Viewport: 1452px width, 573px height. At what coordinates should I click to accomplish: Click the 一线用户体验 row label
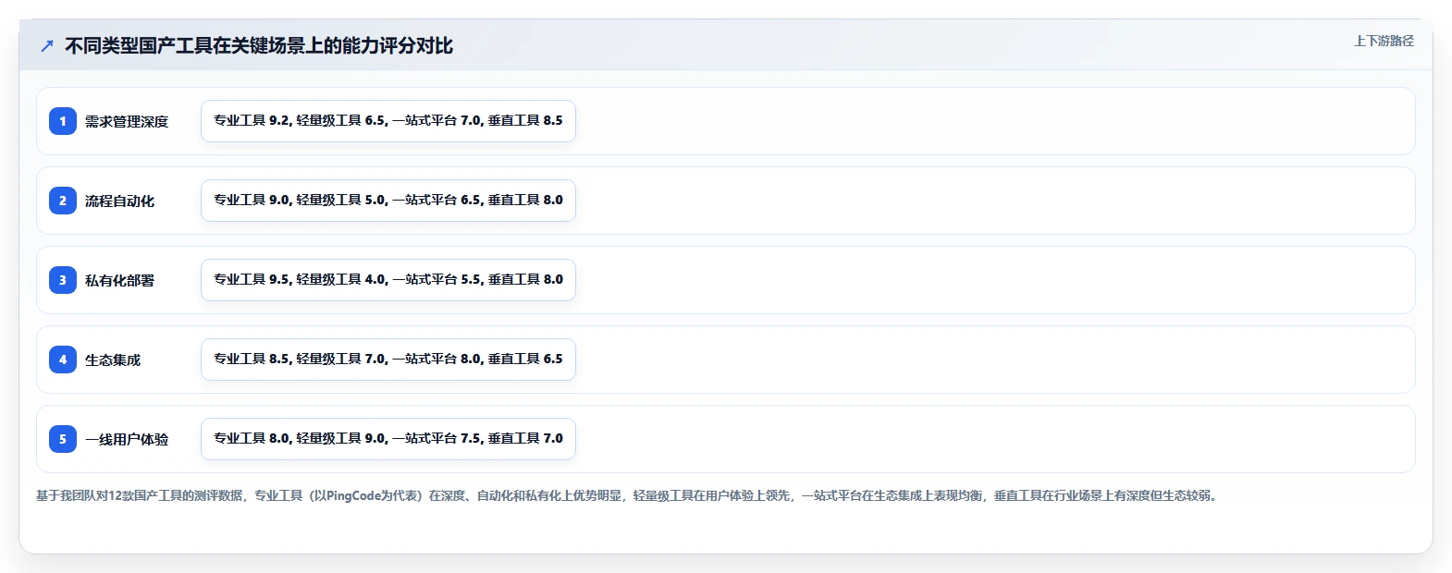pyautogui.click(x=127, y=439)
